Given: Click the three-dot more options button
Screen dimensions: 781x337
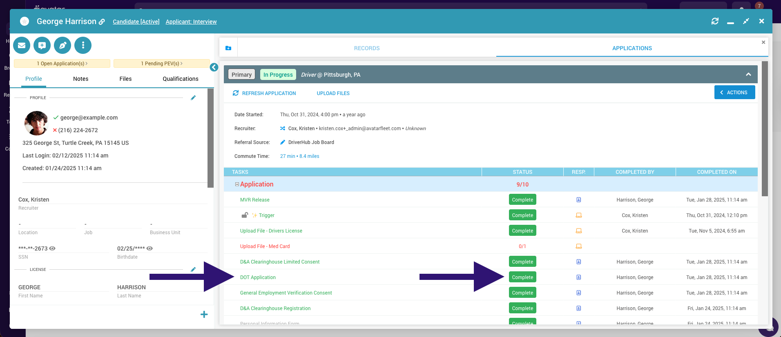Looking at the screenshot, I should [83, 45].
